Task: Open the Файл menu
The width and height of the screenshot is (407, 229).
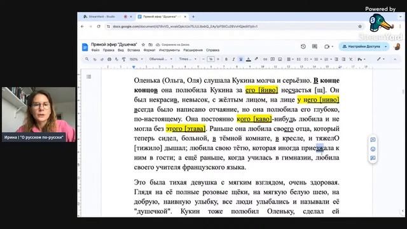Action: (95, 50)
